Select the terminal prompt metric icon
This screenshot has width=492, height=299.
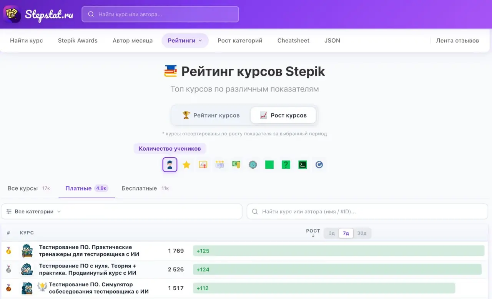click(303, 164)
